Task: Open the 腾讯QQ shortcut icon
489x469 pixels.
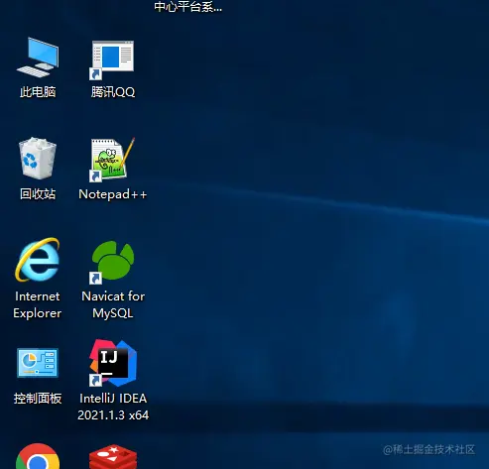Action: click(x=112, y=59)
